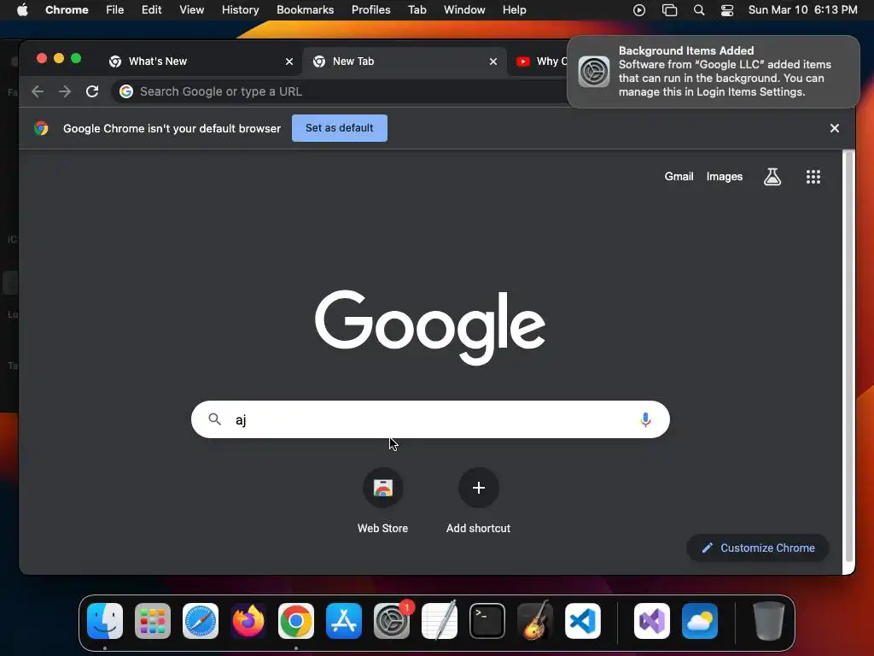Viewport: 874px width, 656px height.
Task: Click the forward navigation arrow
Action: (x=65, y=91)
